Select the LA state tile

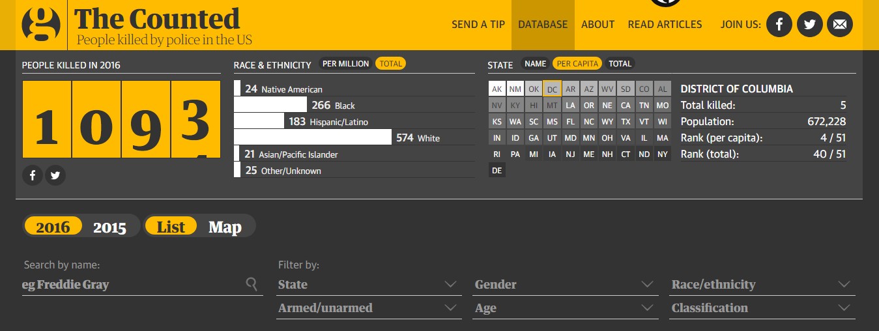click(570, 105)
